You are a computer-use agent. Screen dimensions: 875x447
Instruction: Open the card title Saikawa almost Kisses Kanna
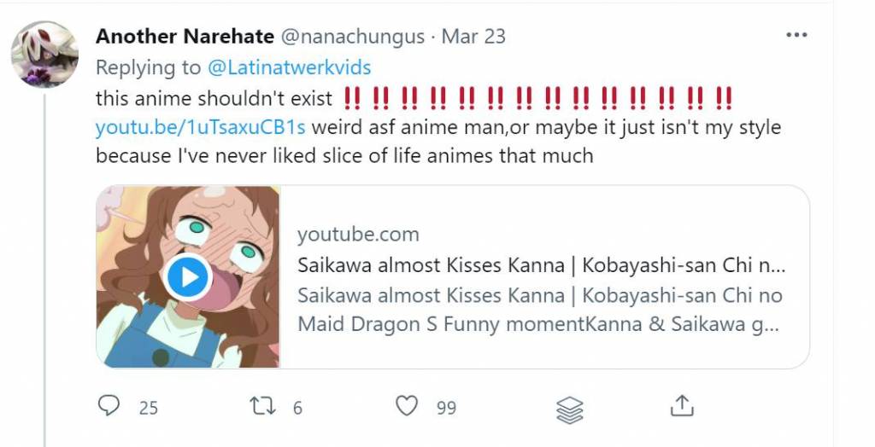click(x=541, y=265)
